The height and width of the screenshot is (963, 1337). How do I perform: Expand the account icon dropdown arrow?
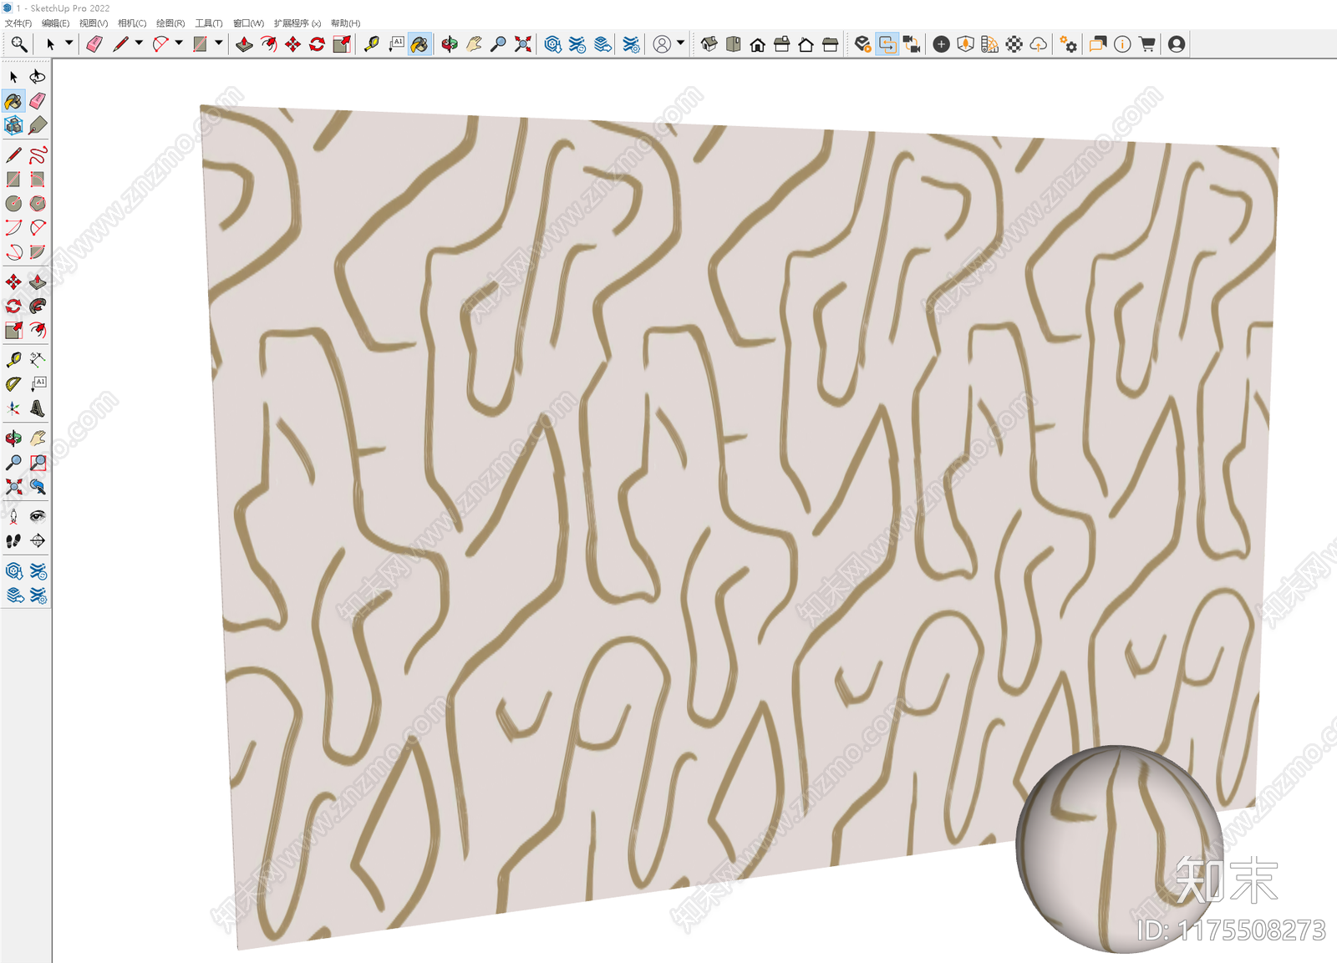click(681, 43)
